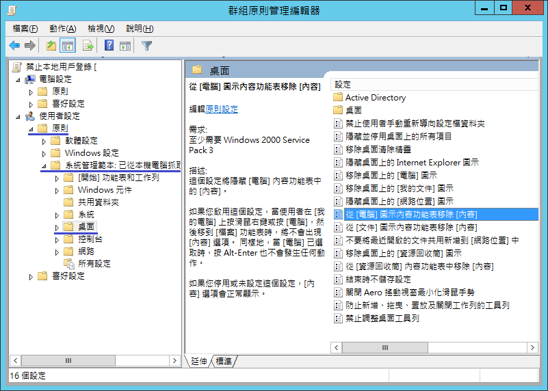Expand the 軟體設定 tree node

coord(44,141)
